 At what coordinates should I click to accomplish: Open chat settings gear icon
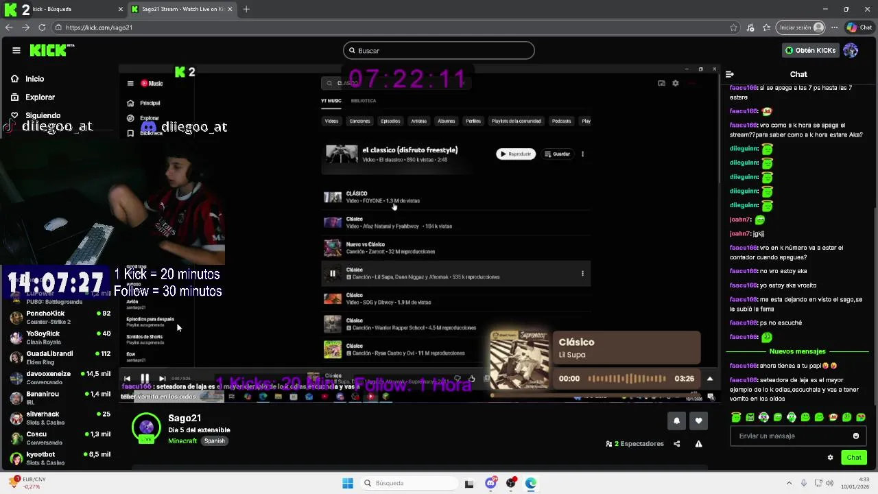coord(830,458)
